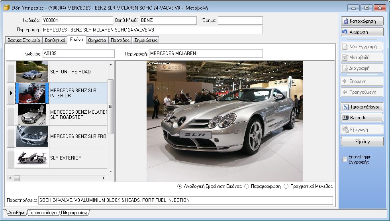Click the image list scroll down arrow
390x221 pixels.
pos(111,172)
